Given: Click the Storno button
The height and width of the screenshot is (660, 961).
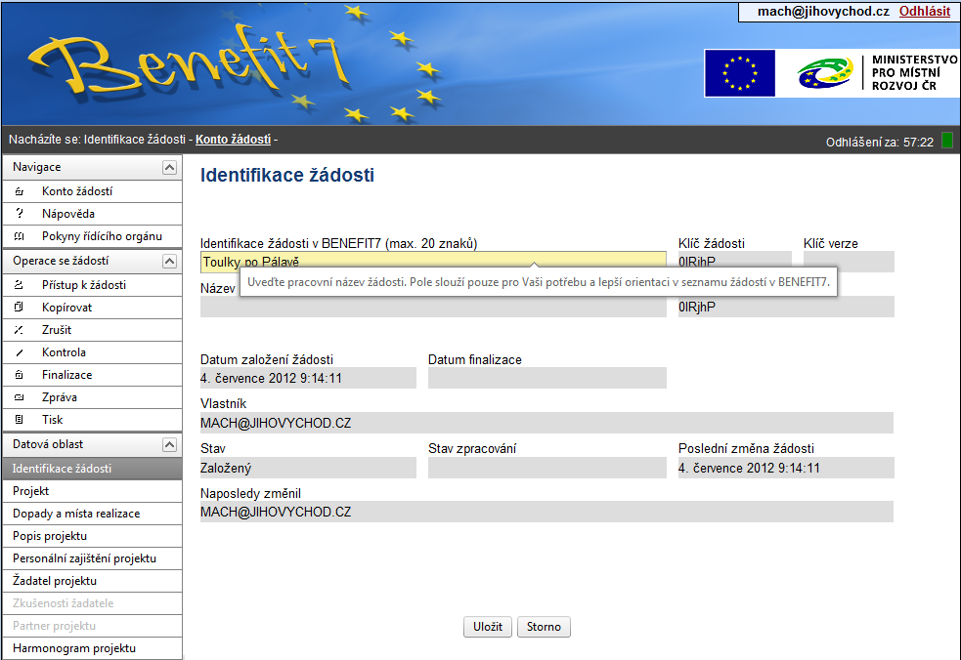Looking at the screenshot, I should coord(544,627).
